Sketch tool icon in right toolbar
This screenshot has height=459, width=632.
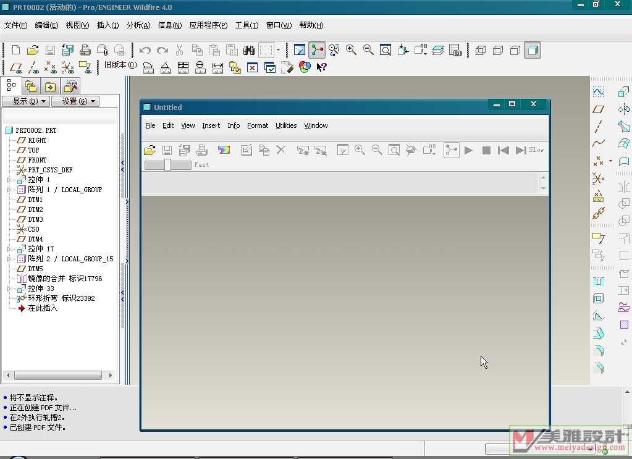(599, 92)
